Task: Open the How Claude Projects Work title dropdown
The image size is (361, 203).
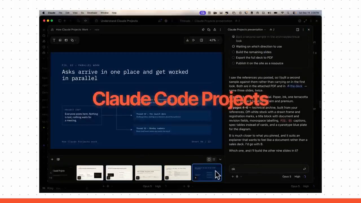Action: click(74, 30)
